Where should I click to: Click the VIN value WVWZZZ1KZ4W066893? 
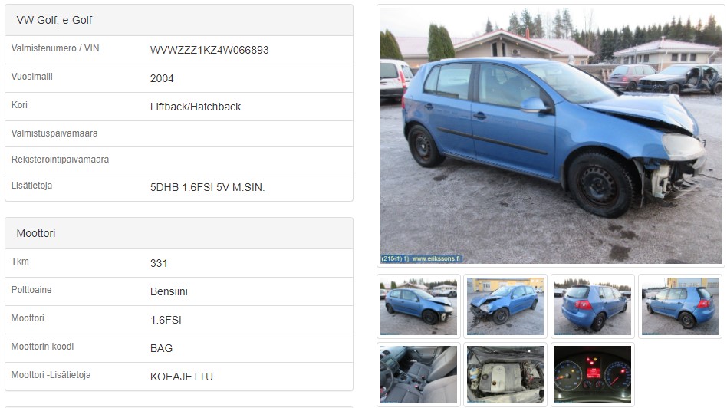click(x=209, y=50)
